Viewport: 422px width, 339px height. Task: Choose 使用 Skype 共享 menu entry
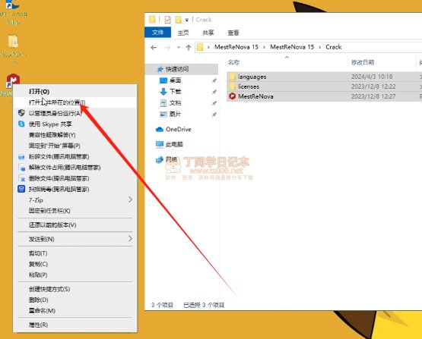point(75,124)
